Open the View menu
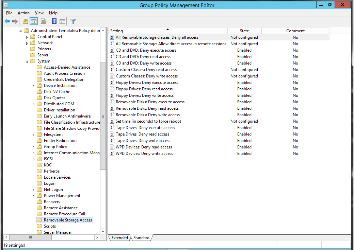Image resolution: width=354 pixels, height=250 pixels. [x=39, y=13]
